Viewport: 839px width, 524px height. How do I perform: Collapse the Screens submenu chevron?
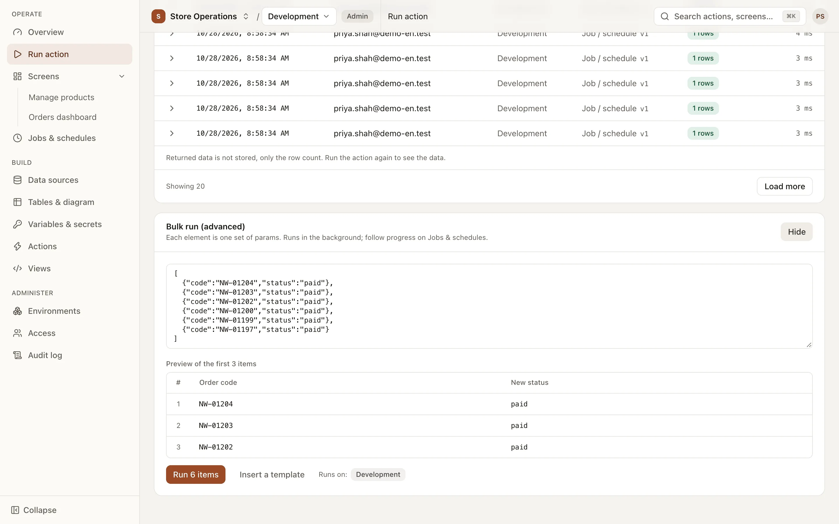[122, 76]
